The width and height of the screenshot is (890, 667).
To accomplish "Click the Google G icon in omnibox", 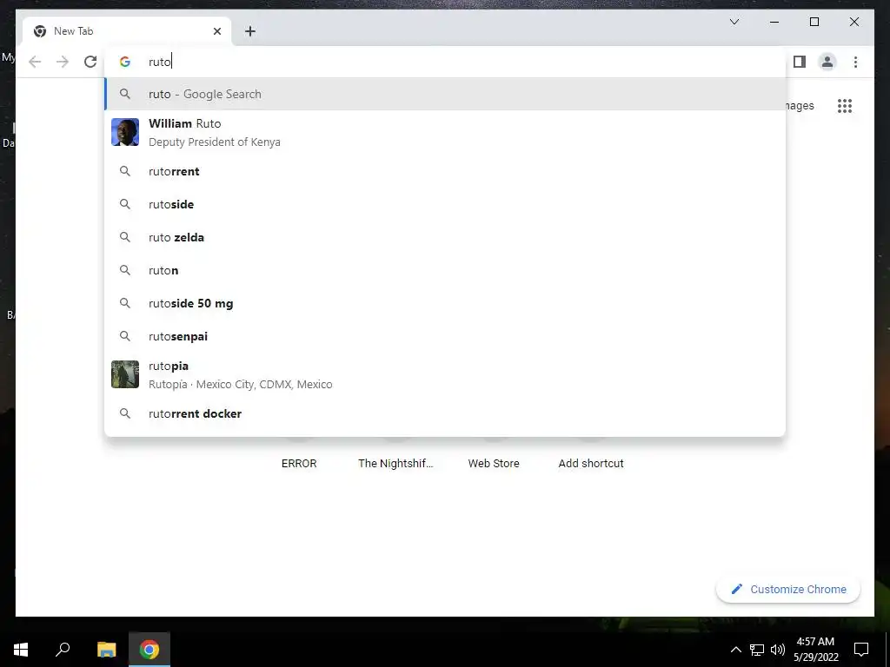I will click(125, 62).
